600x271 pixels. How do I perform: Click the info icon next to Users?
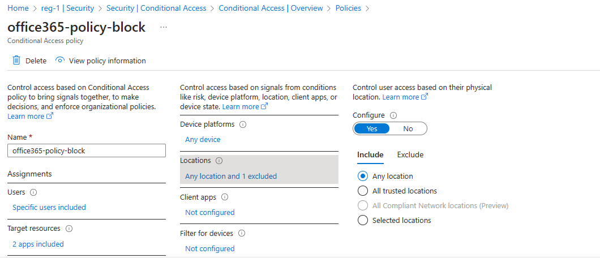tap(33, 192)
